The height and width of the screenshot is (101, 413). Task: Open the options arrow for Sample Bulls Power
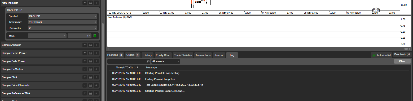coord(85,61)
